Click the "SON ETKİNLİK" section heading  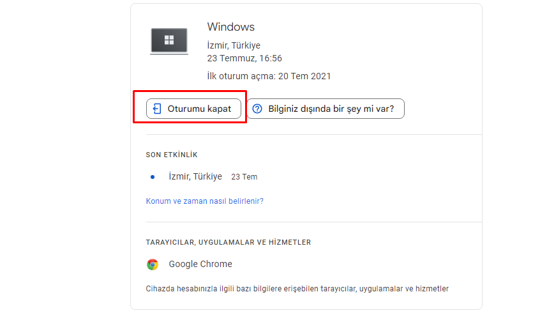[x=171, y=155]
